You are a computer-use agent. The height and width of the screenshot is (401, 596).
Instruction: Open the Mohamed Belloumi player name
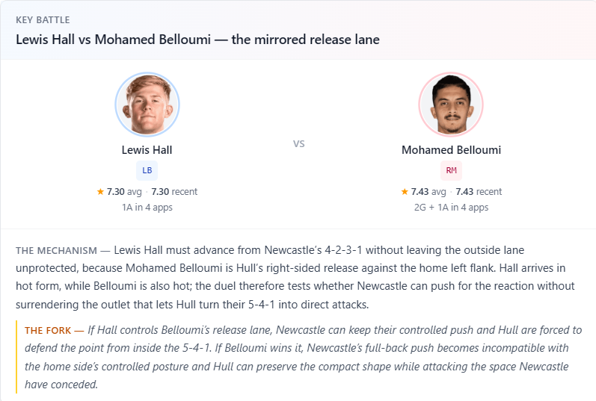pos(451,150)
